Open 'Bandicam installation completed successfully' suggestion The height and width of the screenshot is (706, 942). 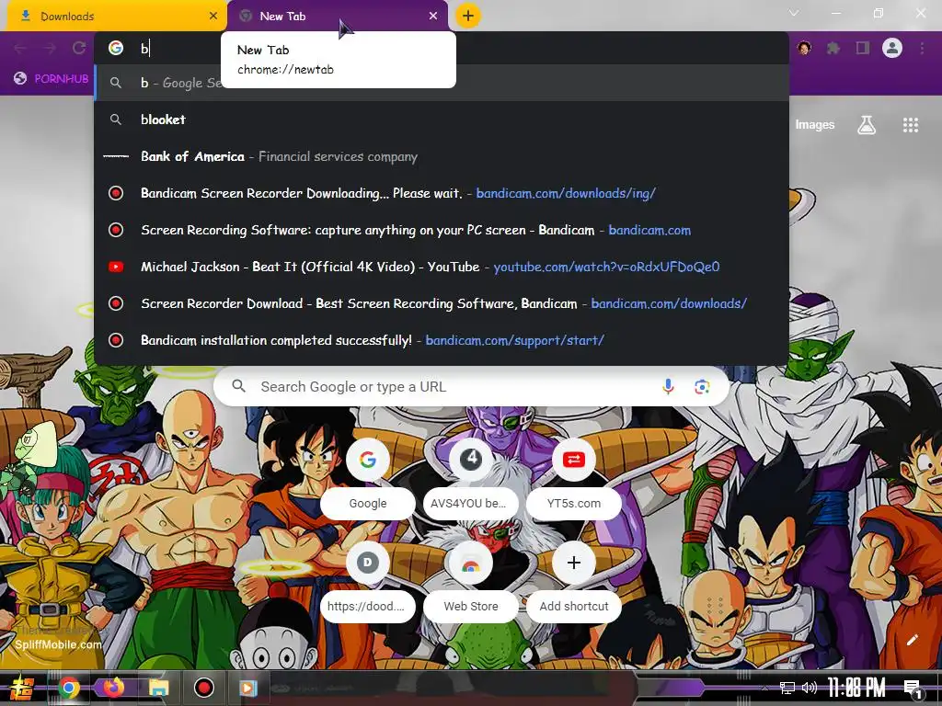442,340
